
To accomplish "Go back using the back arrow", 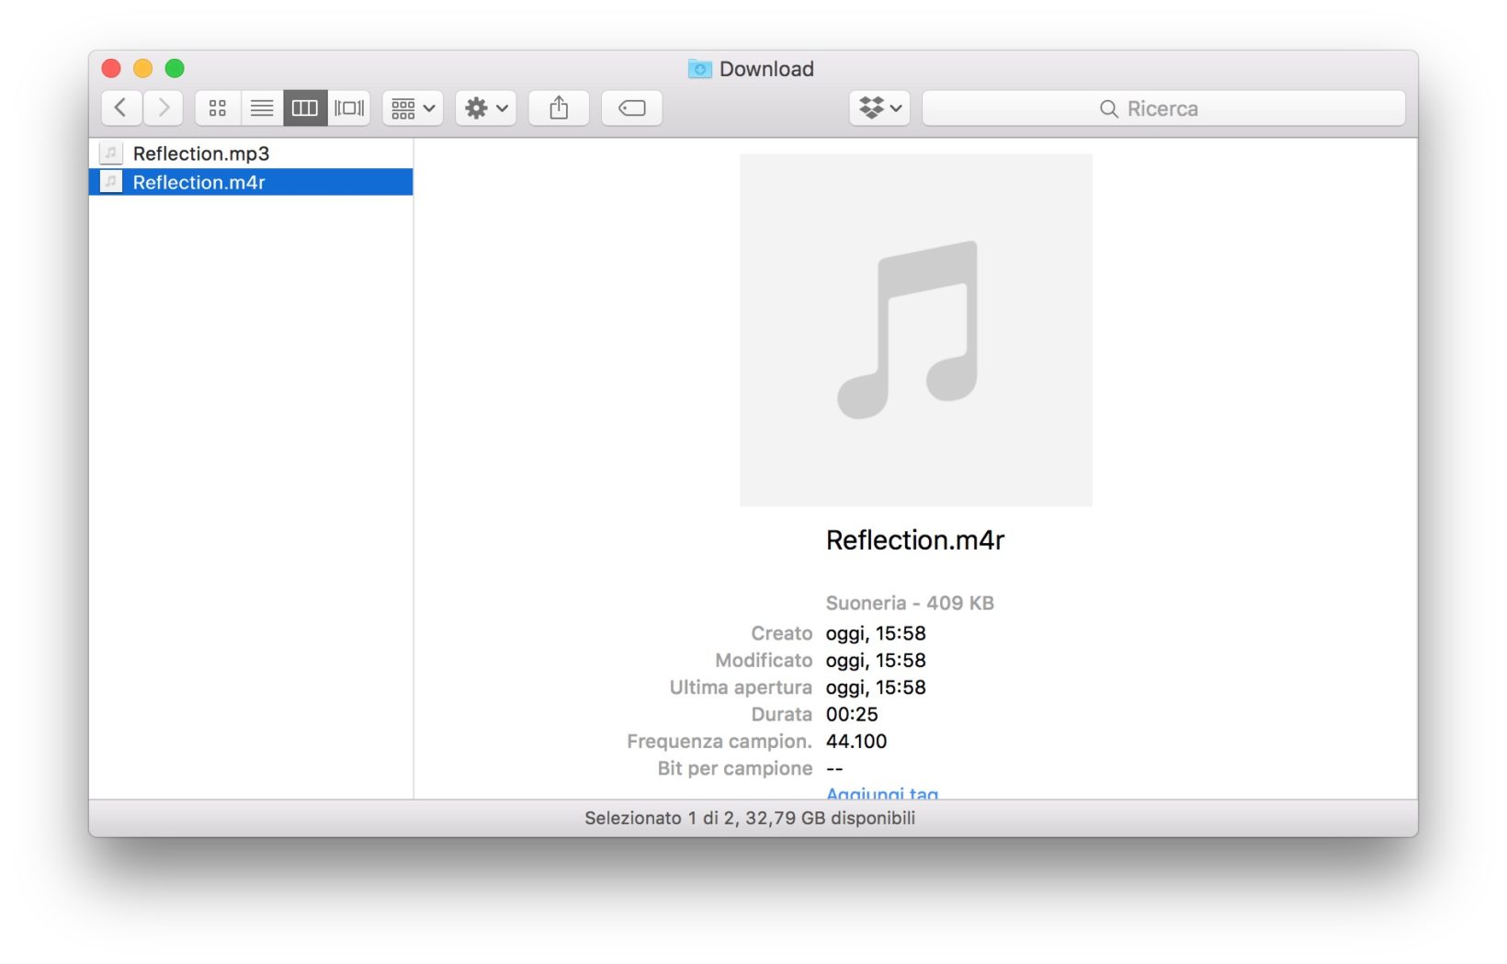I will click(121, 108).
